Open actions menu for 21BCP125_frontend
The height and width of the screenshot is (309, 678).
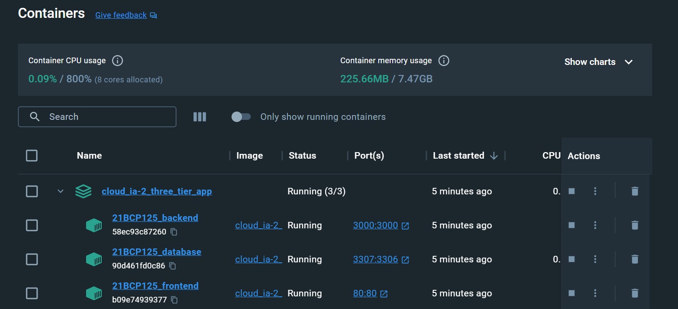click(595, 293)
